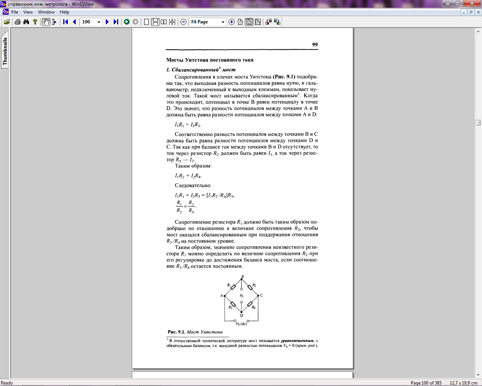Switch to continuous facing pages layout

(172, 22)
